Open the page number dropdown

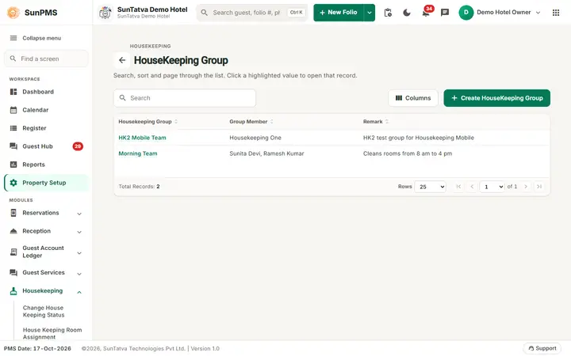tap(492, 187)
